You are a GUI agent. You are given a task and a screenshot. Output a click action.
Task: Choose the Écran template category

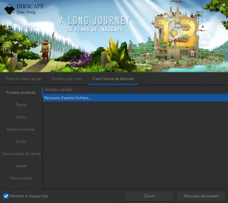coord(21,142)
